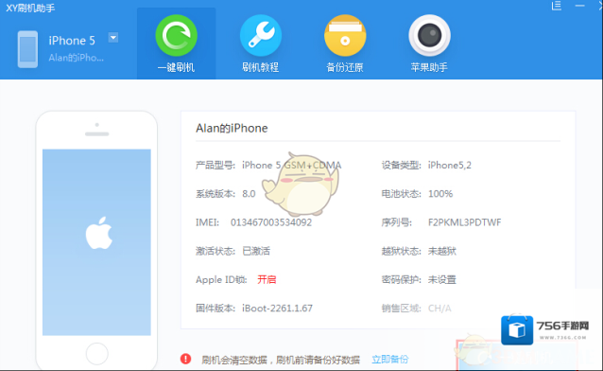Click the XY刷机助手 window title

[x=30, y=8]
